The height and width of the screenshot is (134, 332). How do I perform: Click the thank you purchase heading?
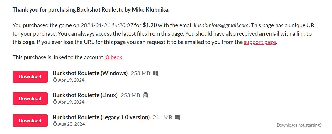[91, 10]
